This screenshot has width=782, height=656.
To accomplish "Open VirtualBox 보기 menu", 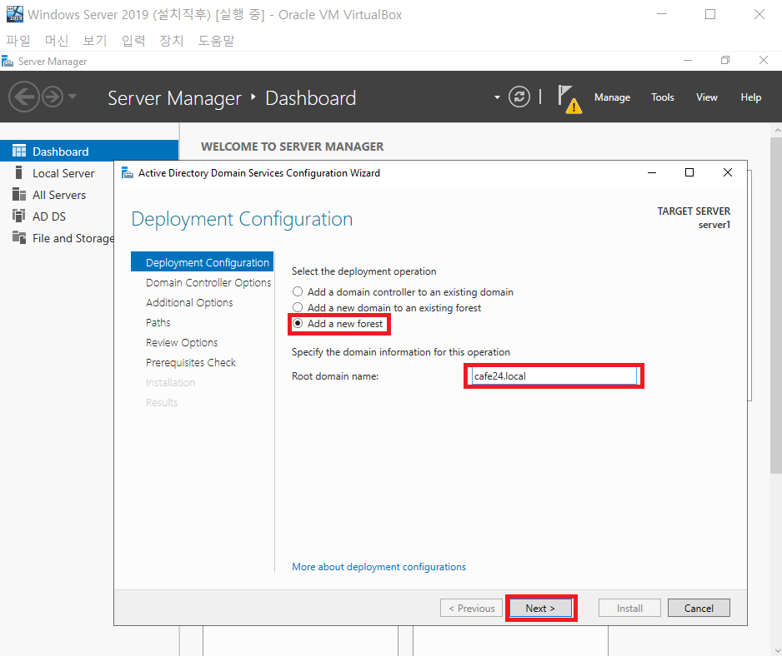I will [95, 40].
